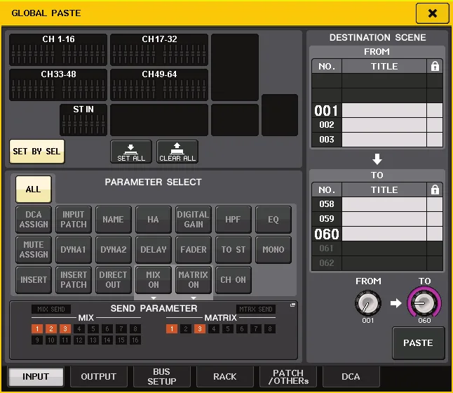This screenshot has width=453, height=393.
Task: Switch to the OUTPUT tab
Action: 98,377
